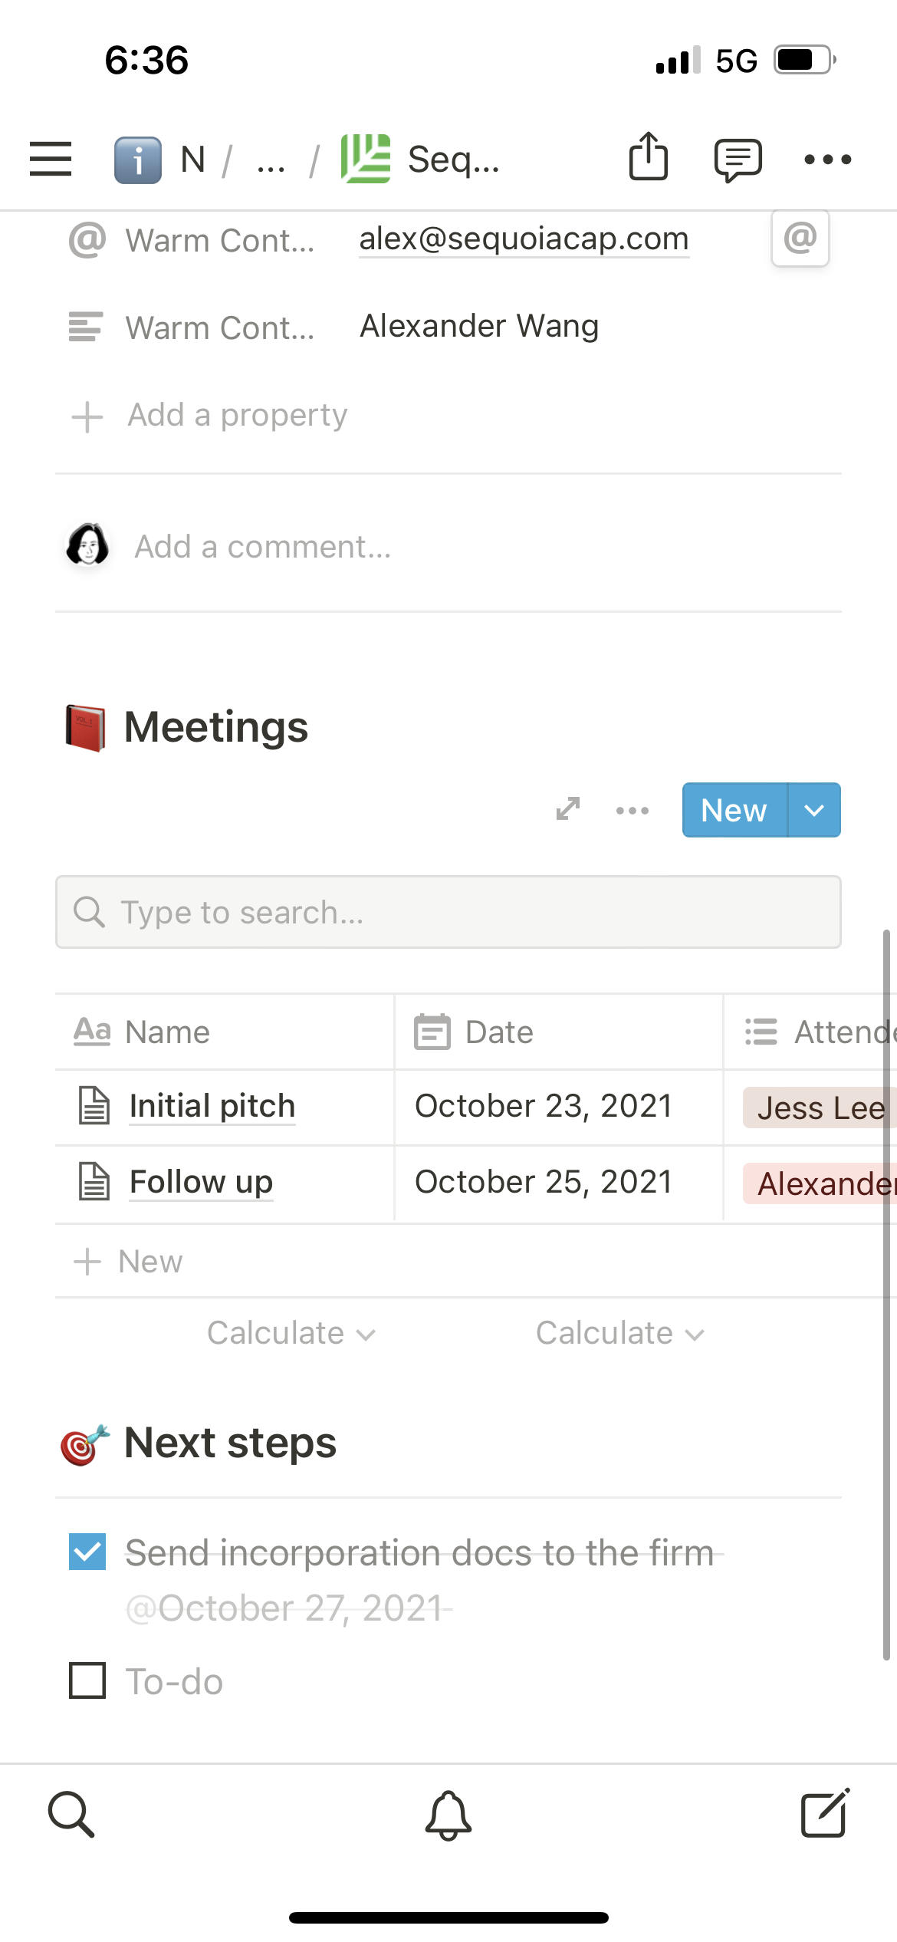The image size is (897, 1942).
Task: Open the hamburger sidebar menu
Action: click(51, 159)
